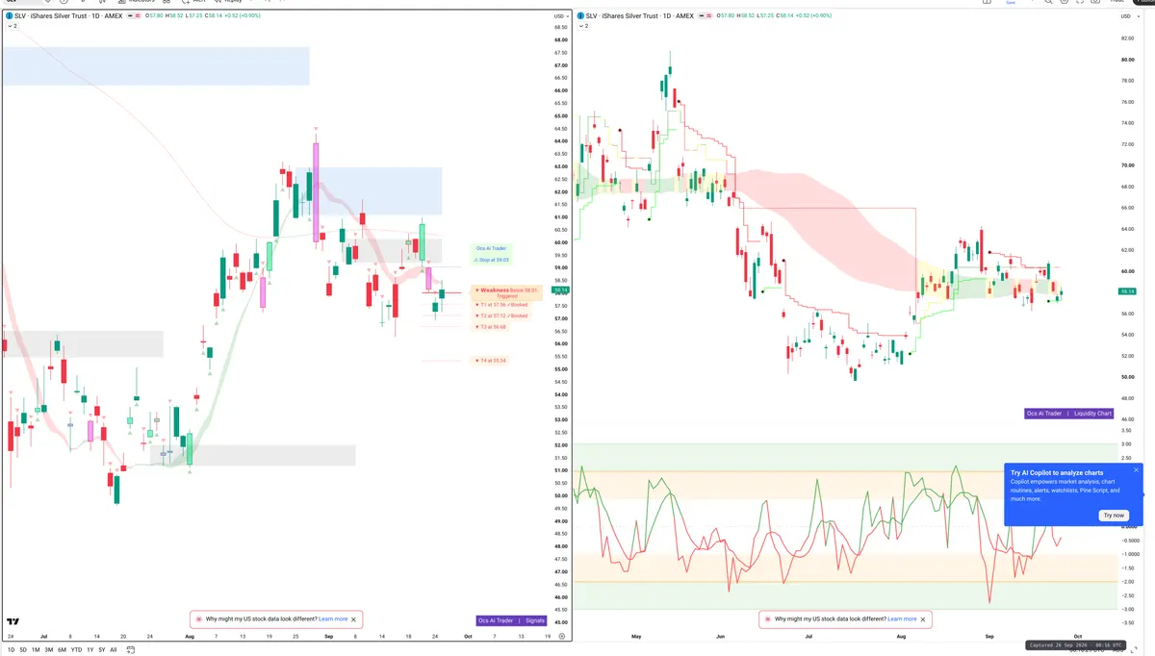The image size is (1155, 656).
Task: Click the Oct label on left time axis
Action: [x=468, y=637]
